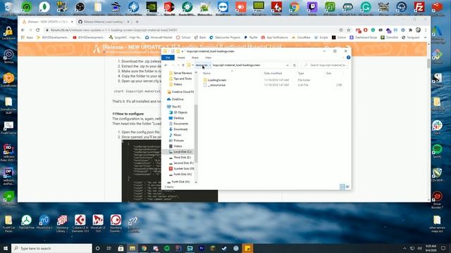Open Chrome from the taskbar
Image resolution: width=451 pixels, height=253 pixels.
pyautogui.click(x=144, y=248)
